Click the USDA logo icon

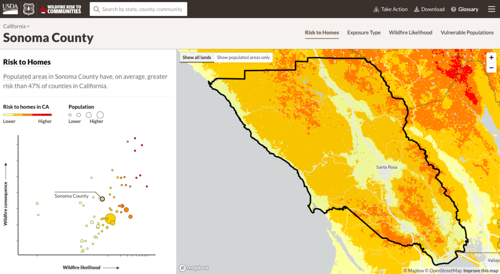(11, 9)
